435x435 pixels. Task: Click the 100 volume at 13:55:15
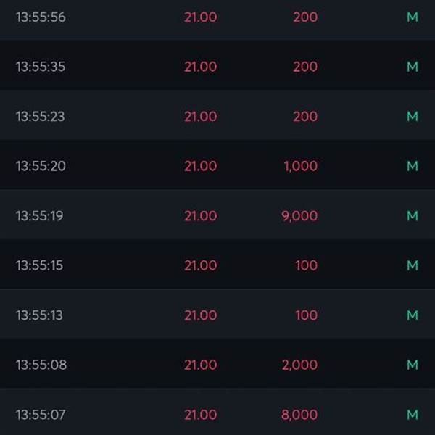pyautogui.click(x=306, y=265)
